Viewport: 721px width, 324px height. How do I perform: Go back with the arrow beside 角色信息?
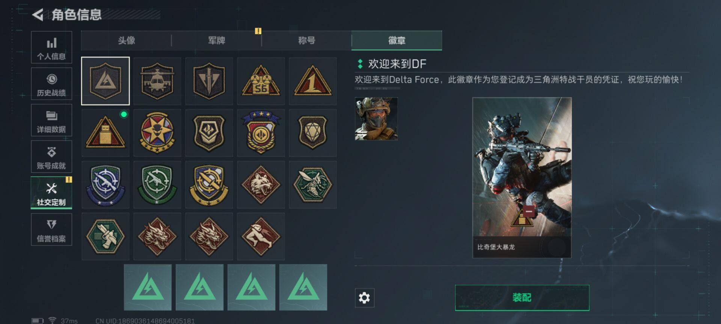(38, 15)
